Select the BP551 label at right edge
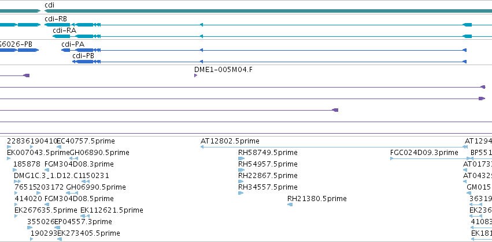The image size is (492, 242). click(x=481, y=153)
